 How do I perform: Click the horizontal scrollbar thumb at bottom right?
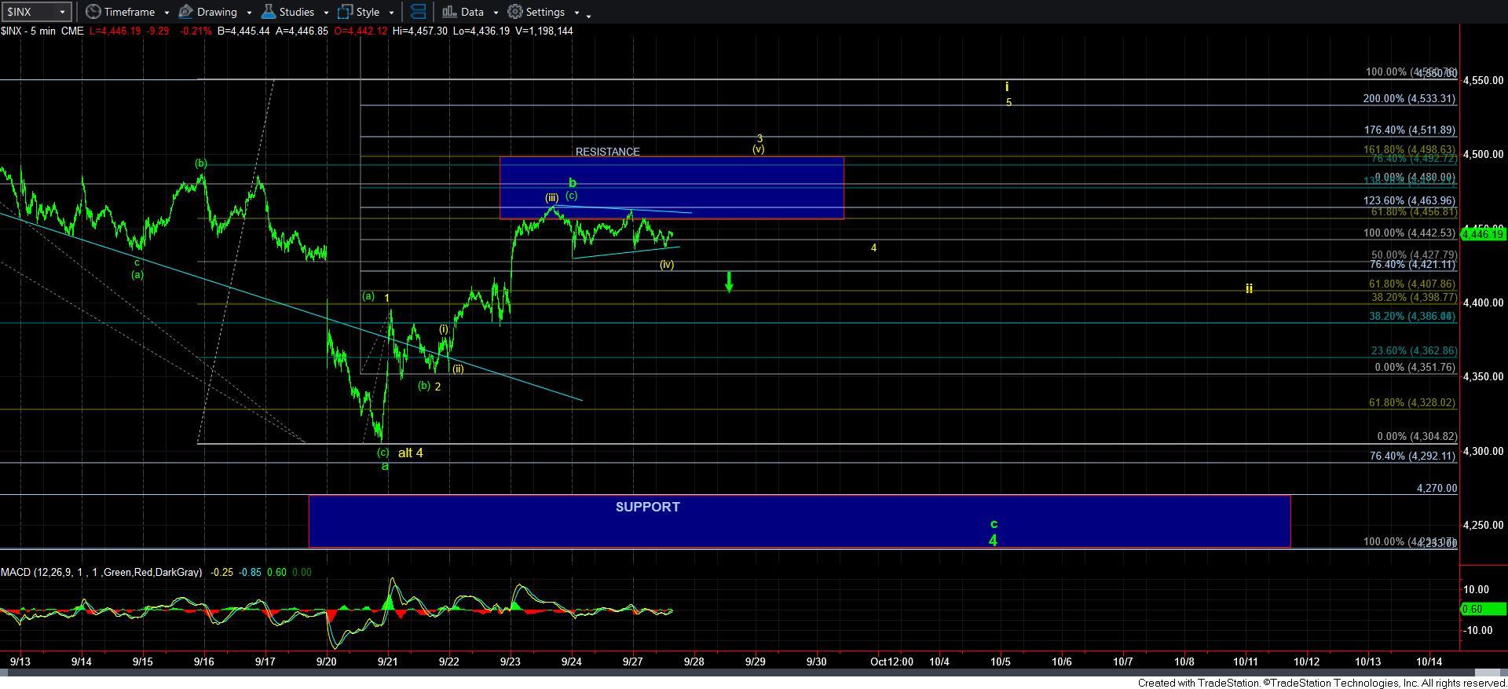pos(1488,672)
